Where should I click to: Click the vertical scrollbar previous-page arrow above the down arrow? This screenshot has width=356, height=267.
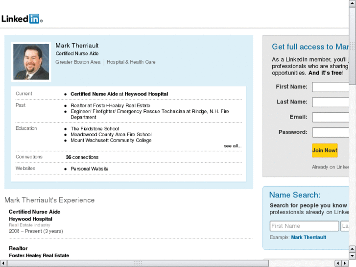tap(353, 249)
